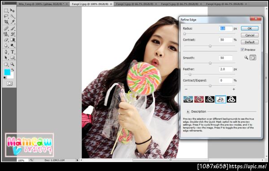Select the Hand tool in toolbox
The height and width of the screenshot is (171, 269).
tap(6, 64)
